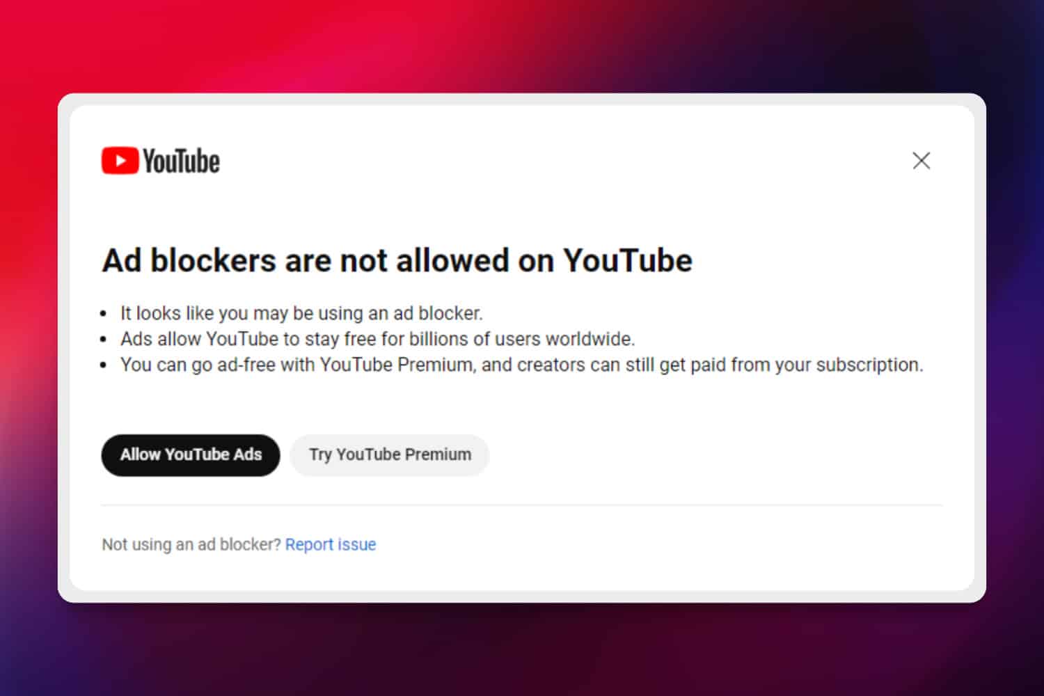This screenshot has width=1044, height=696.
Task: Click the sentence about going ad-free with Premium
Action: (x=521, y=365)
